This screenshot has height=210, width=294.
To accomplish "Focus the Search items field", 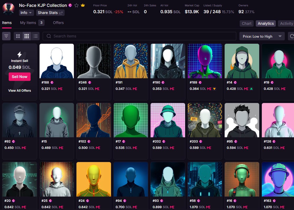I will (x=139, y=36).
